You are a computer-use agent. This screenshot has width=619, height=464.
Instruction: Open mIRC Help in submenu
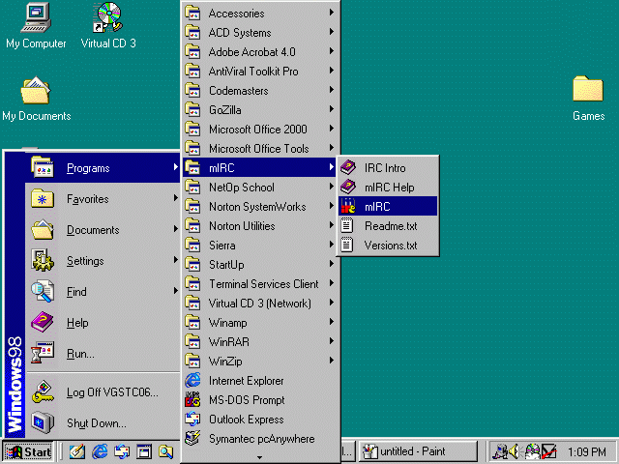(x=388, y=187)
